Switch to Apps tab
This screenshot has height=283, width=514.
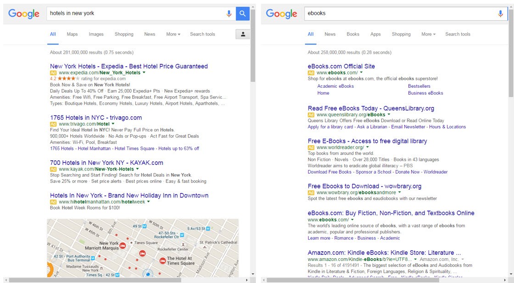point(375,34)
